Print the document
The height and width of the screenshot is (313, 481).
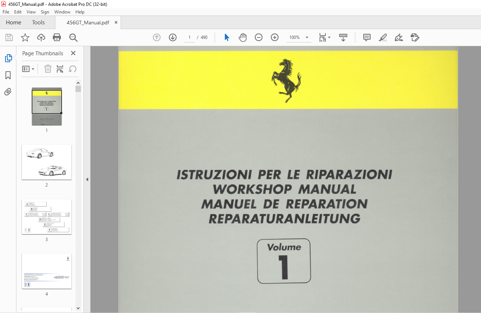[57, 37]
